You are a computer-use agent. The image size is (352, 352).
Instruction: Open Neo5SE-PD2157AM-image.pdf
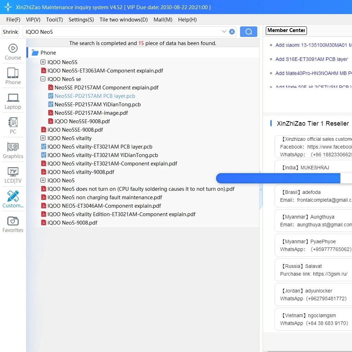coord(91,113)
